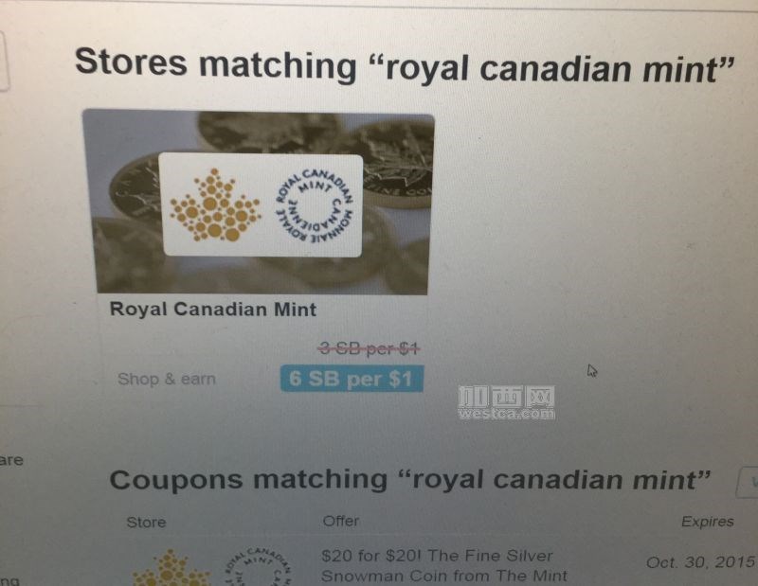
Task: Open the $20 for $20 Snowman Coin offer
Action: [444, 565]
